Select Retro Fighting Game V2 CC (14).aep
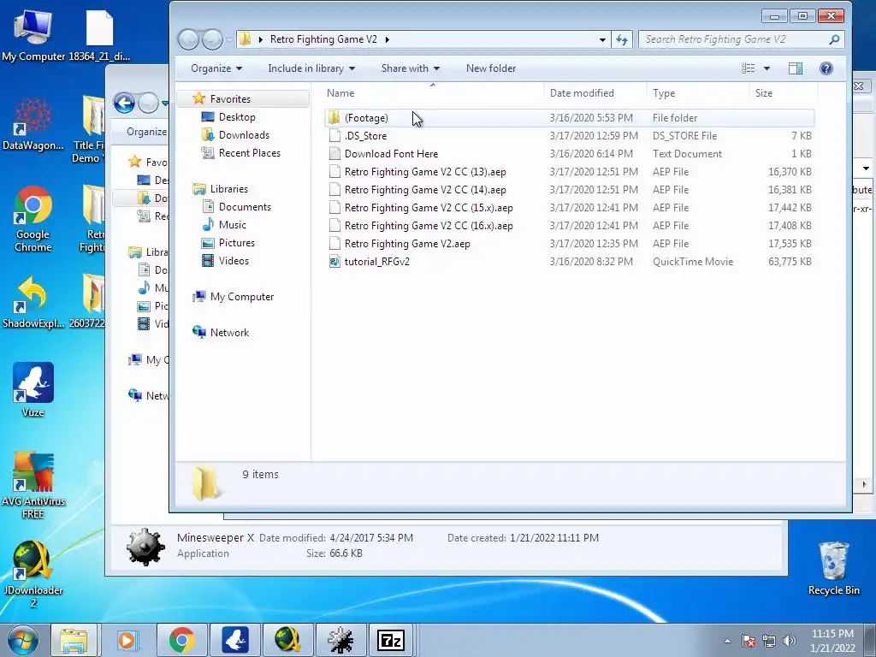Viewport: 876px width, 657px height. [x=569, y=189]
